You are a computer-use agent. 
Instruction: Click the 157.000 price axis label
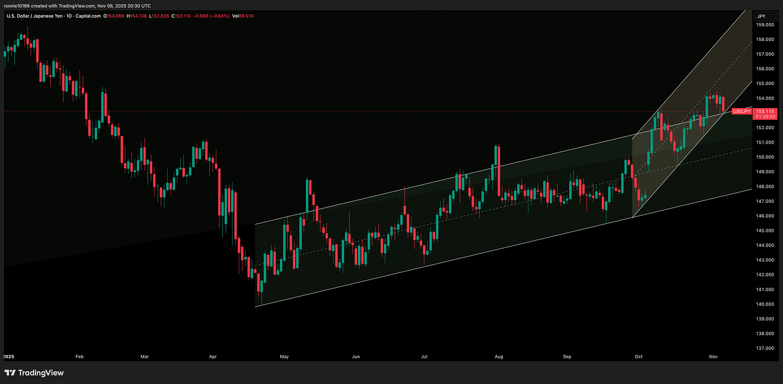point(765,54)
